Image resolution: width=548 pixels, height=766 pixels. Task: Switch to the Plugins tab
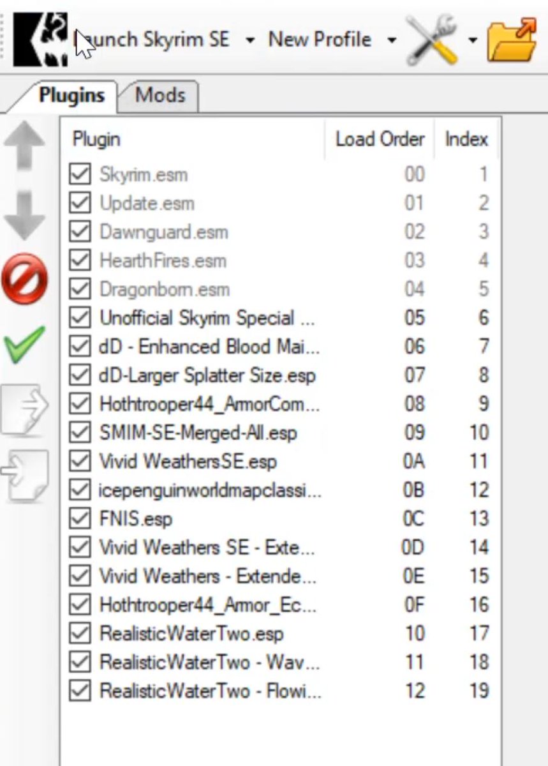pos(71,95)
